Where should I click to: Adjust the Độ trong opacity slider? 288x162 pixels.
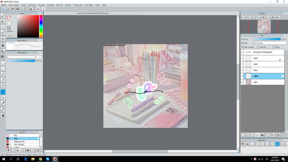tap(267, 39)
